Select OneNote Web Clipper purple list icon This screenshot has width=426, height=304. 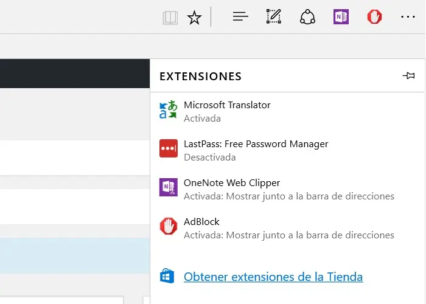(169, 187)
